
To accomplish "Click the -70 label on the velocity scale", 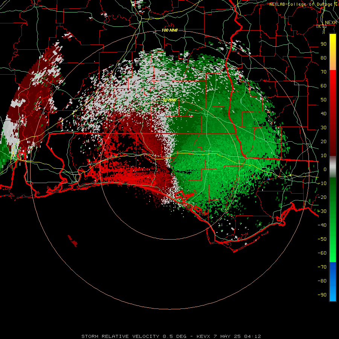I will click(322, 267).
